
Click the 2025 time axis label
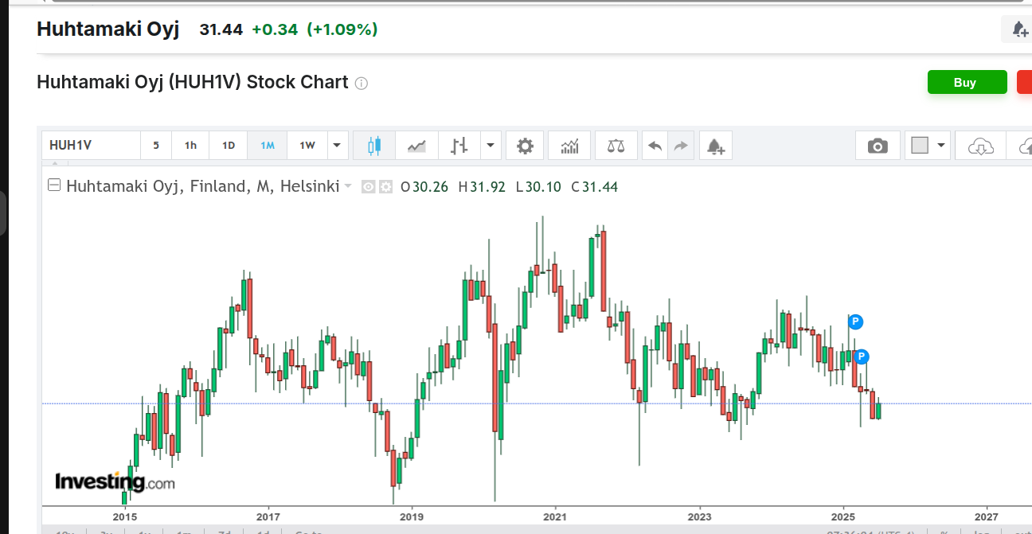point(843,516)
